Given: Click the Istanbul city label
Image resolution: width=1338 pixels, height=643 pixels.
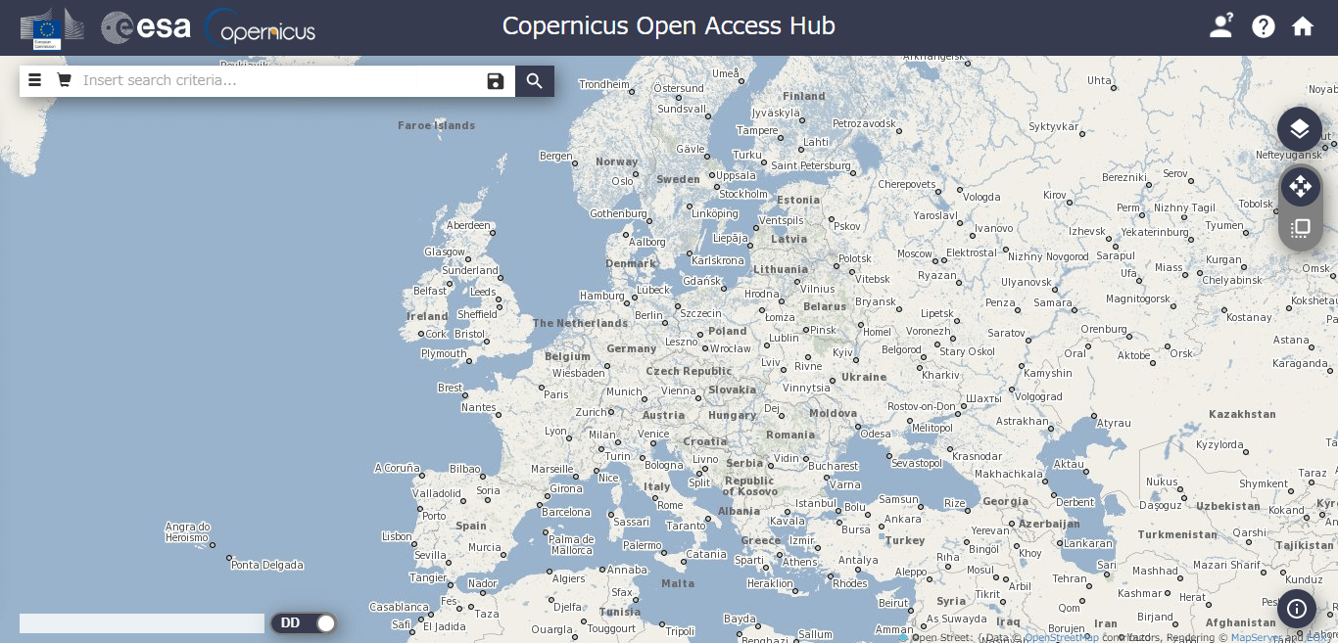Looking at the screenshot, I should pyautogui.click(x=816, y=503).
